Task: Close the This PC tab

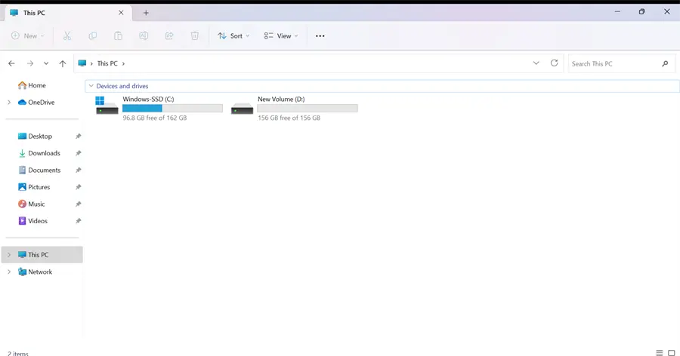Action: point(121,13)
